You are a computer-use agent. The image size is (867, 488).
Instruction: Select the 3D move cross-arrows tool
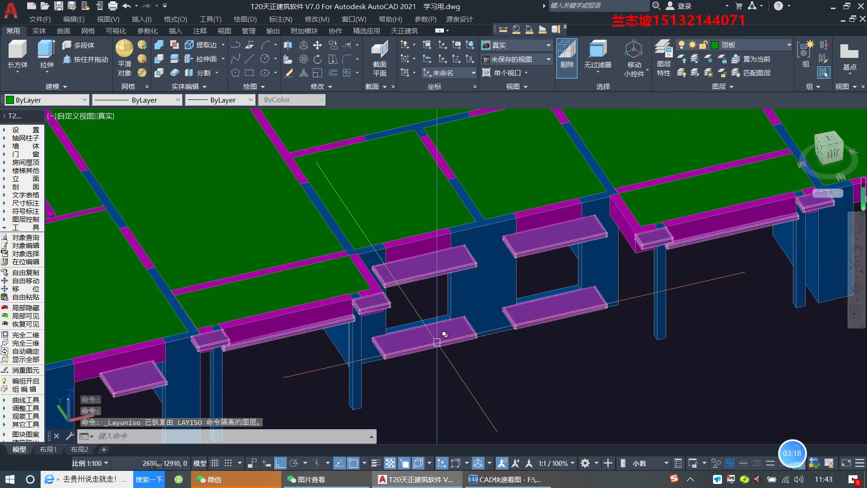coord(317,45)
